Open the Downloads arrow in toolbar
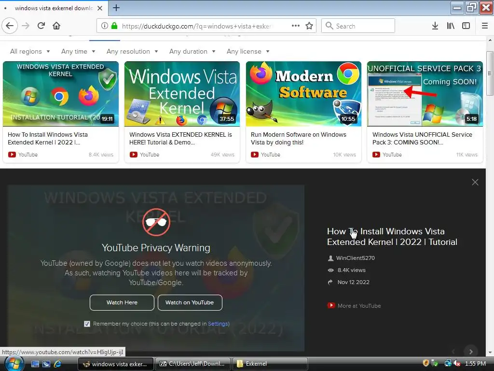 [x=435, y=26]
